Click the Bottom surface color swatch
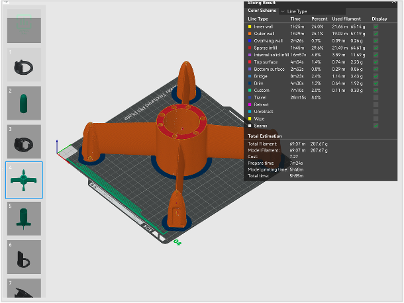Screen dimensions: 404x303 coord(250,69)
